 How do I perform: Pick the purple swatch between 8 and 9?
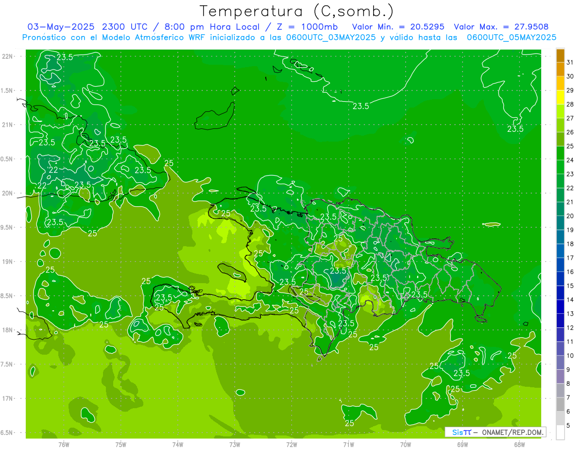click(x=560, y=377)
